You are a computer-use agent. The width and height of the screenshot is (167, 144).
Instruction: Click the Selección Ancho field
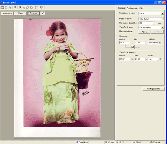click(125, 43)
